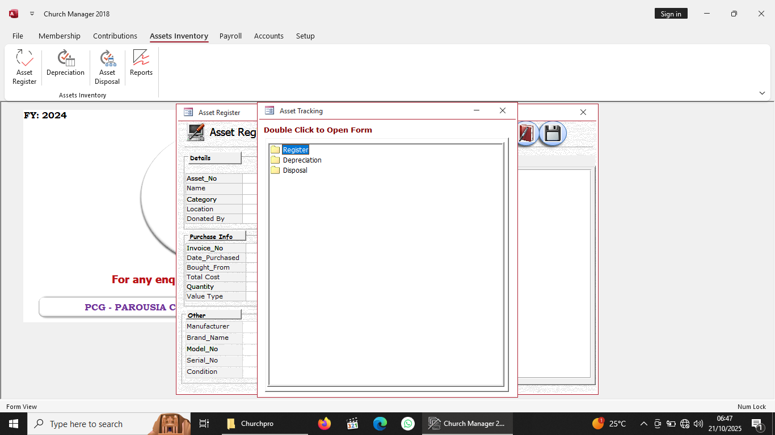The width and height of the screenshot is (775, 435).
Task: Open Firefox from the taskbar
Action: [325, 424]
